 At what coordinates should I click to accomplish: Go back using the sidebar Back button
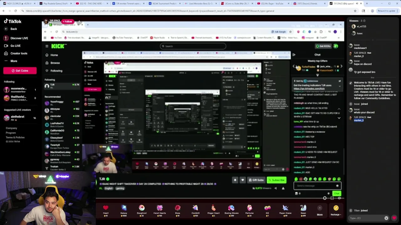tap(11, 29)
